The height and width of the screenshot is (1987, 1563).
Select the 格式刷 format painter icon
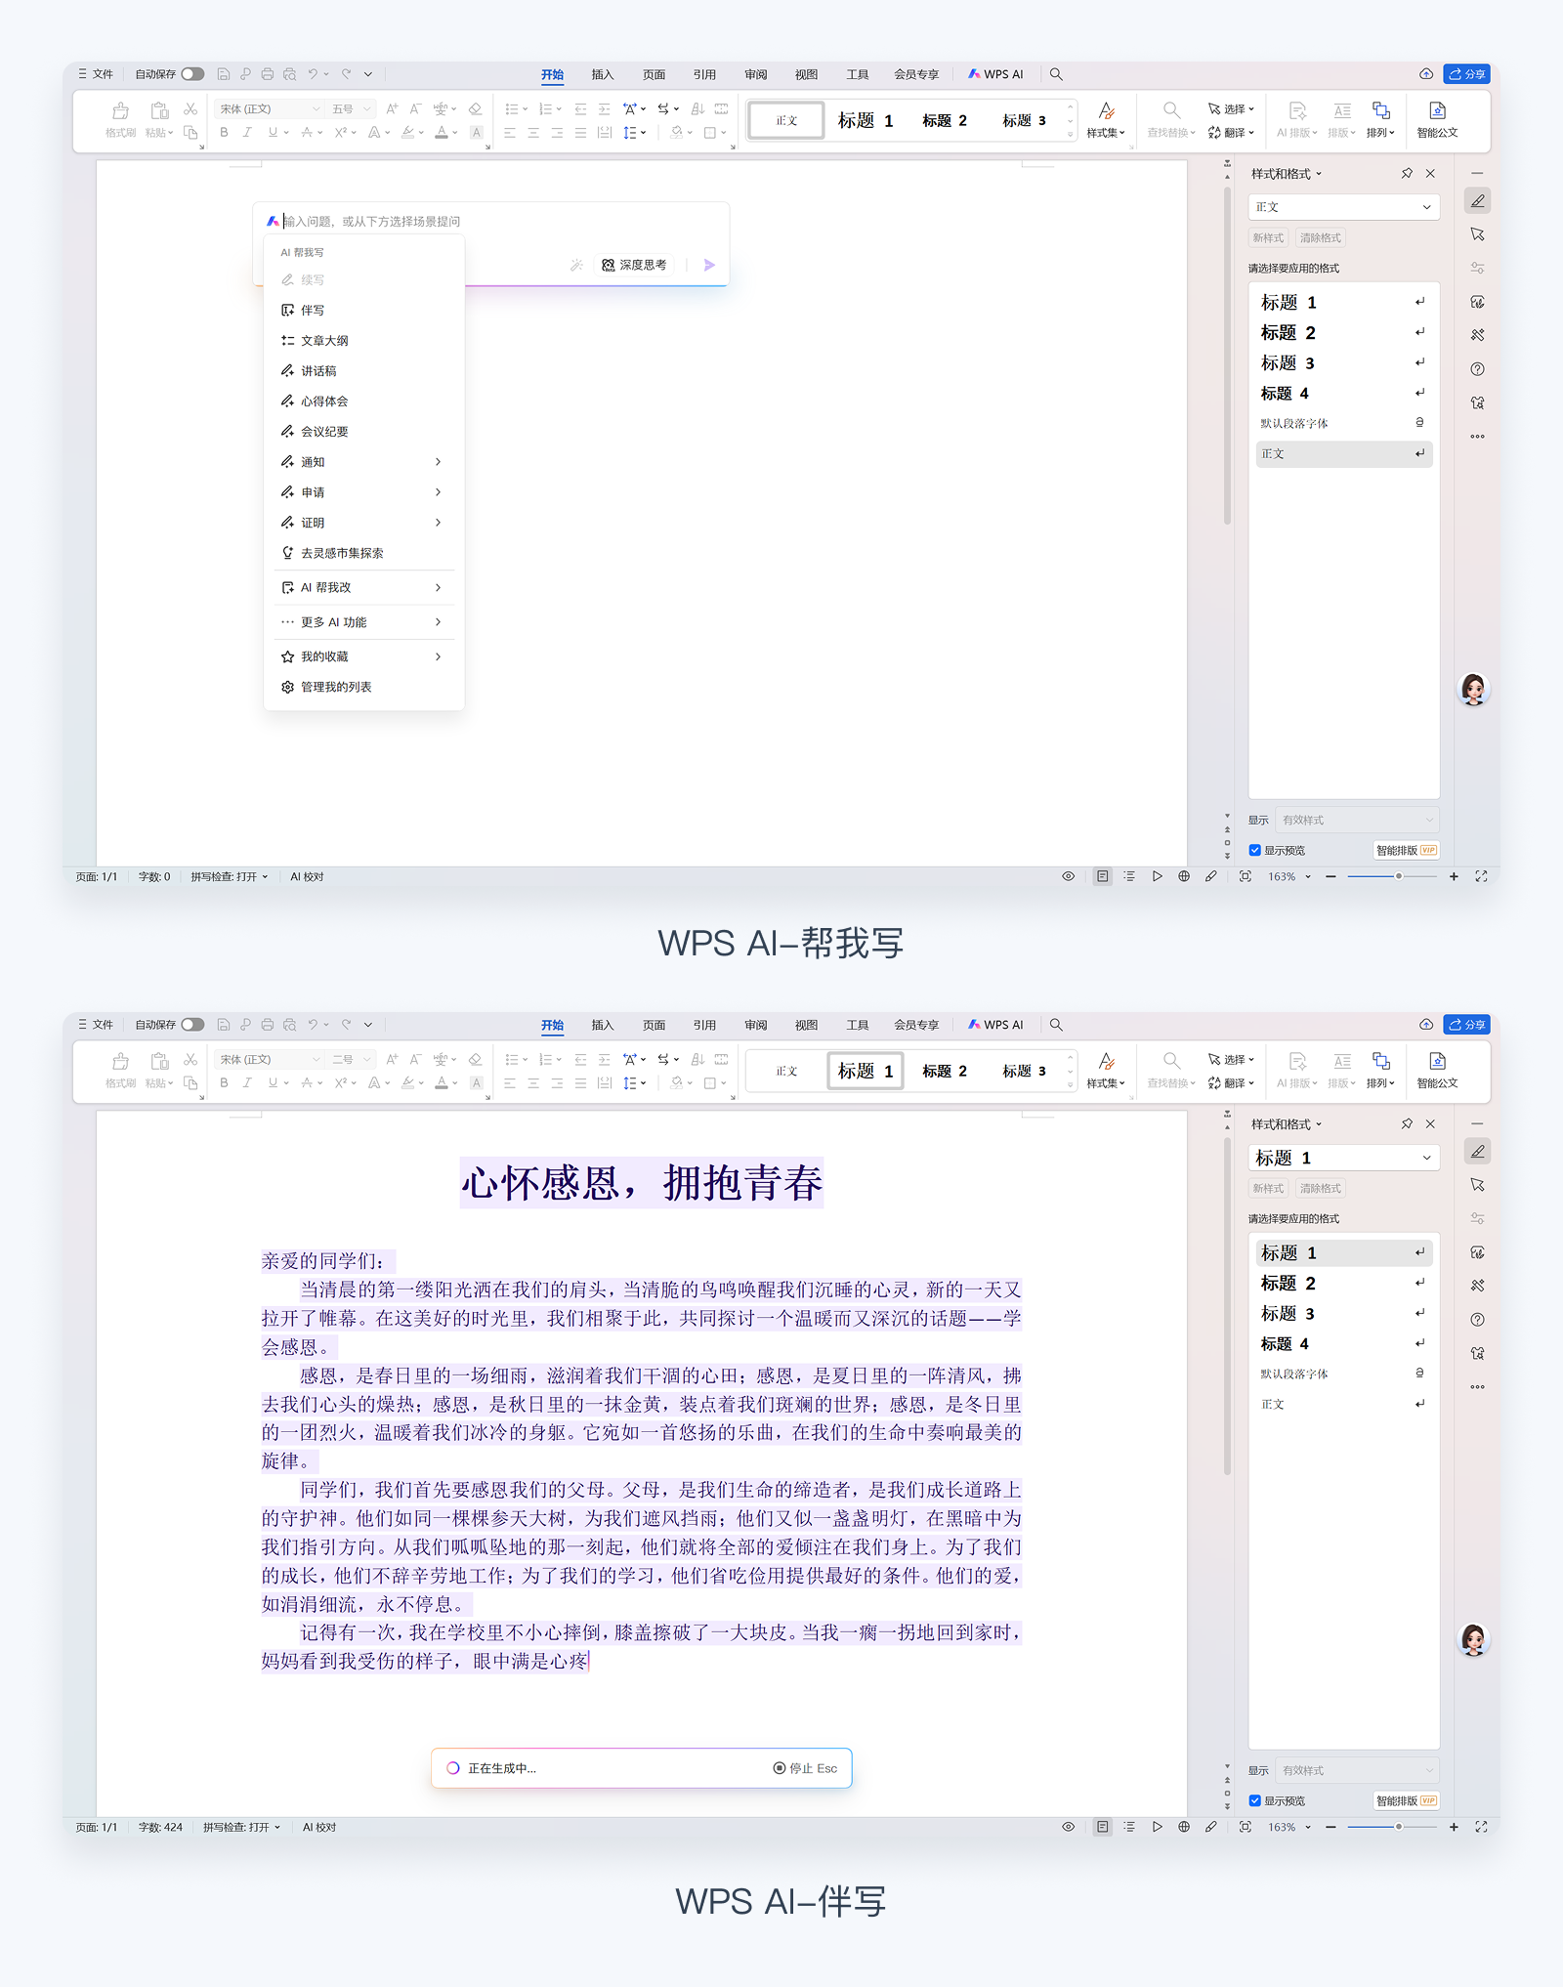(120, 117)
